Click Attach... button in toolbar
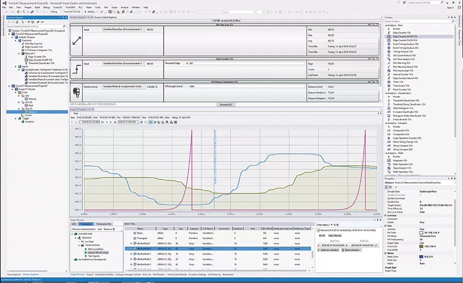463x283 pixels. click(x=91, y=12)
